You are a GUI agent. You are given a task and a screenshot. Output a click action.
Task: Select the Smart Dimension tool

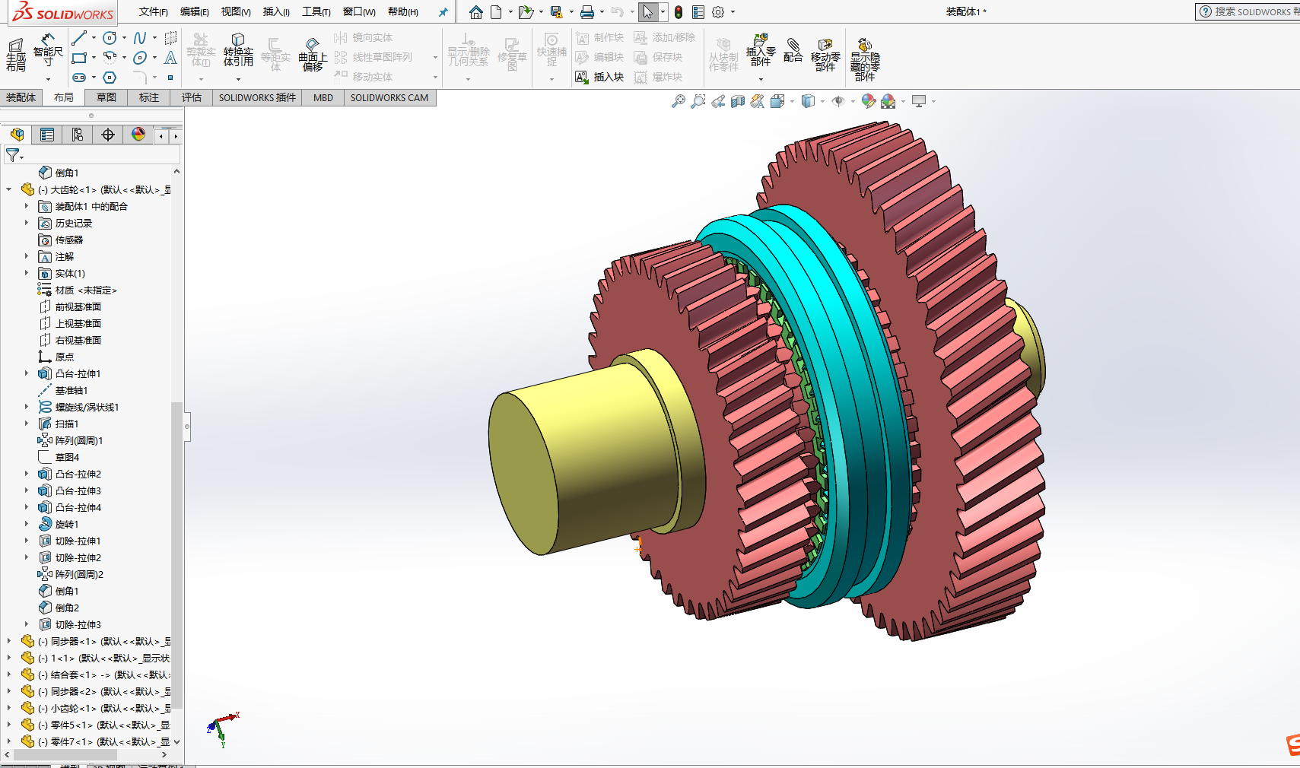click(48, 49)
